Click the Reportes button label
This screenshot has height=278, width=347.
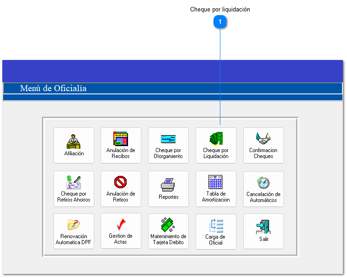[x=168, y=197]
